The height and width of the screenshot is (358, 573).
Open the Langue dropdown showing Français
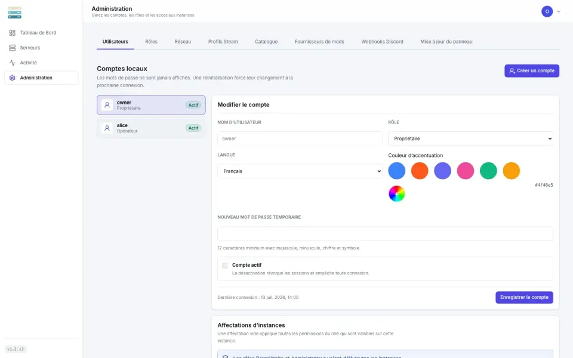(x=300, y=171)
